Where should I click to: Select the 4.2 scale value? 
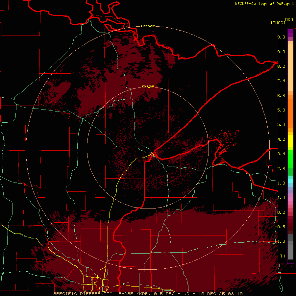click(x=281, y=139)
